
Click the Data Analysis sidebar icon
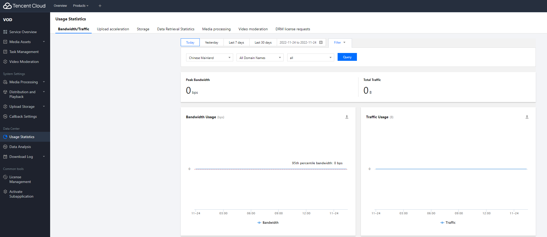click(5, 147)
